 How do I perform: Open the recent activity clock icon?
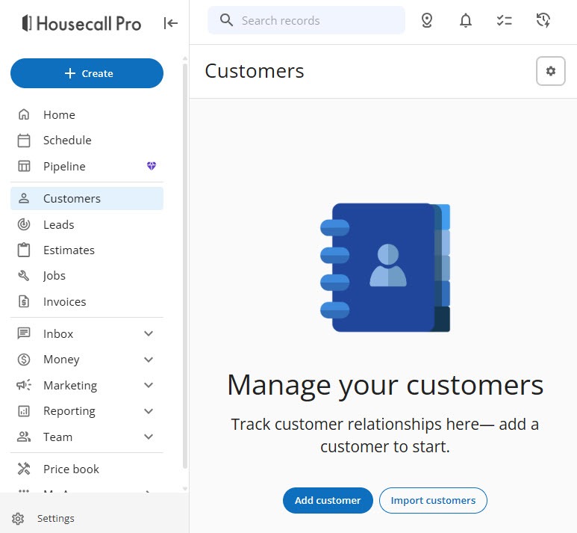(x=543, y=20)
